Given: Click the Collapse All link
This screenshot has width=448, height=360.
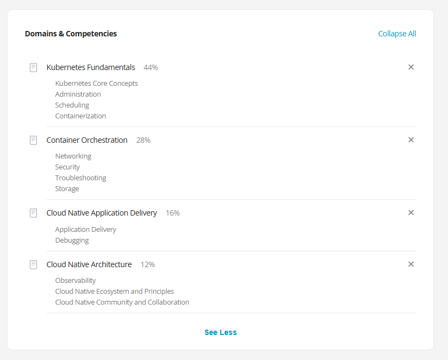Looking at the screenshot, I should click(x=397, y=34).
